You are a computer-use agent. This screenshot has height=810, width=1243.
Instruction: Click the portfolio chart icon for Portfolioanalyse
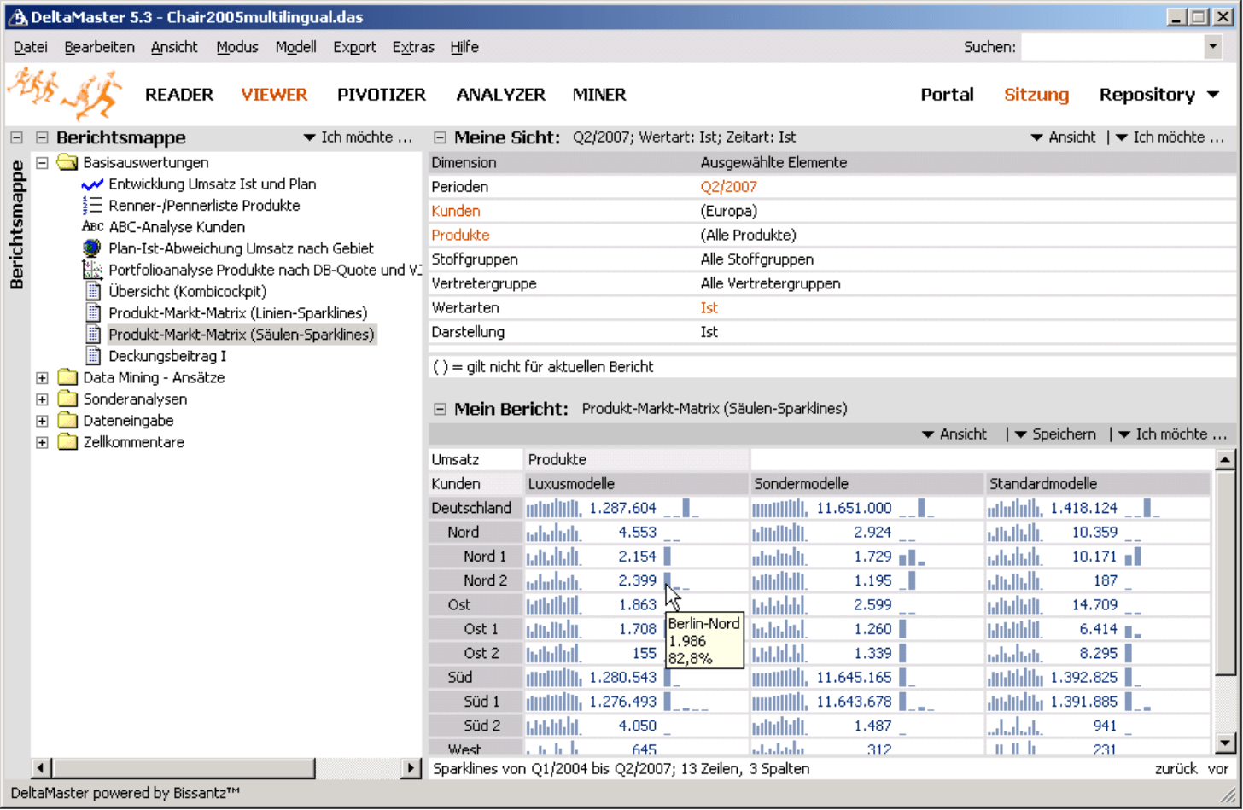pyautogui.click(x=92, y=270)
